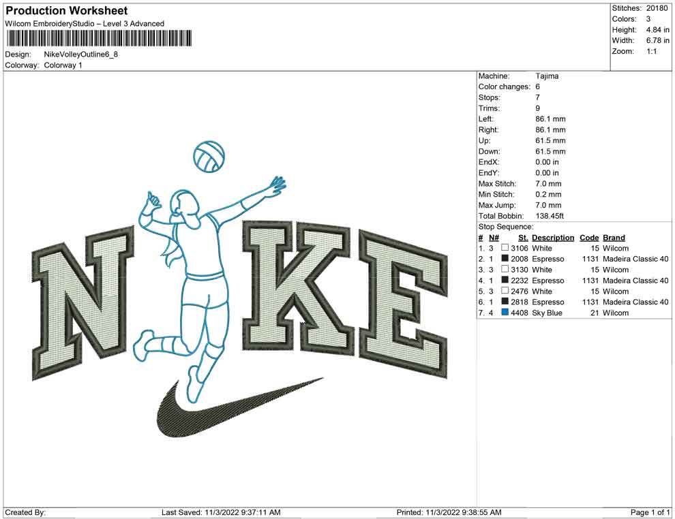Click the white swatch for thread 3106
The image size is (675, 519).
point(505,248)
